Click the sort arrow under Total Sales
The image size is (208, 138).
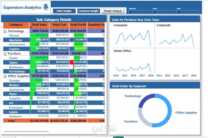click(31, 27)
